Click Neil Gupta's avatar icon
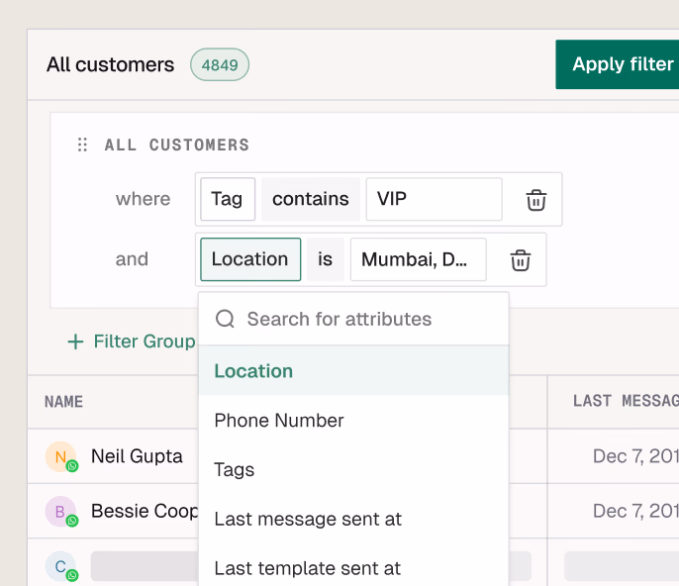This screenshot has width=679, height=586. click(x=59, y=456)
